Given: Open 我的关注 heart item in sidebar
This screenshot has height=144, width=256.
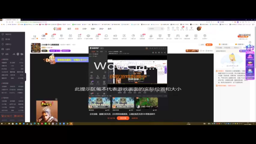Looking at the screenshot, I should (x=6, y=34).
